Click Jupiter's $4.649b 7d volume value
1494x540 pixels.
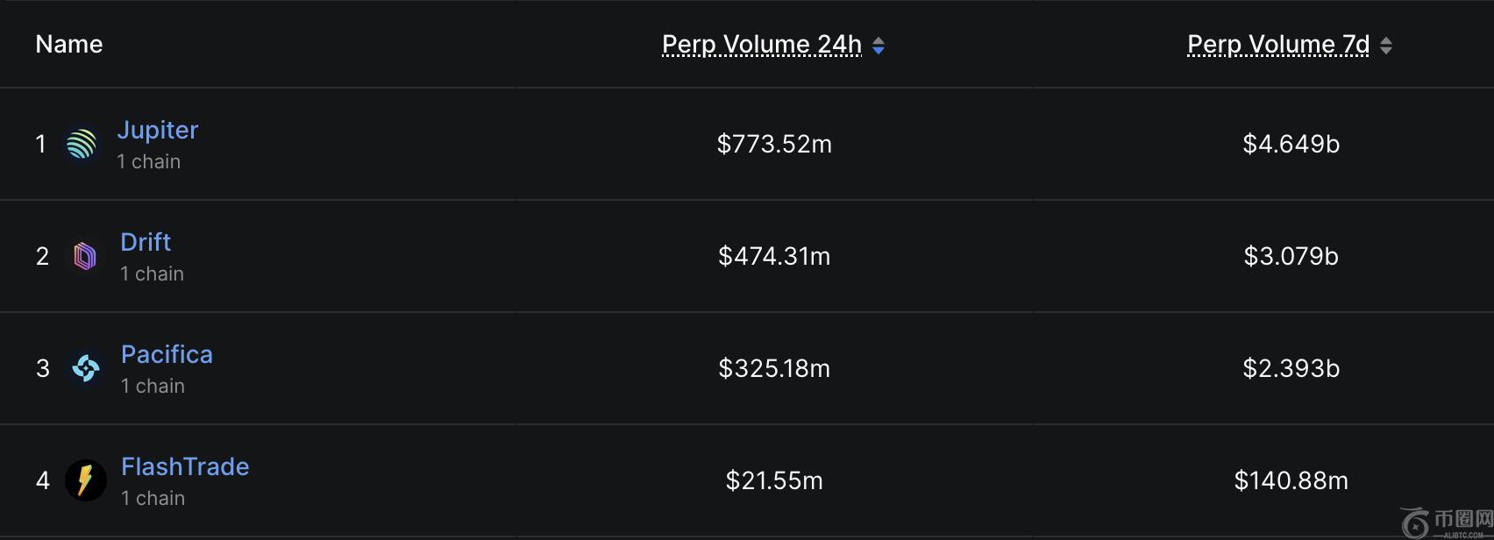click(x=1291, y=144)
